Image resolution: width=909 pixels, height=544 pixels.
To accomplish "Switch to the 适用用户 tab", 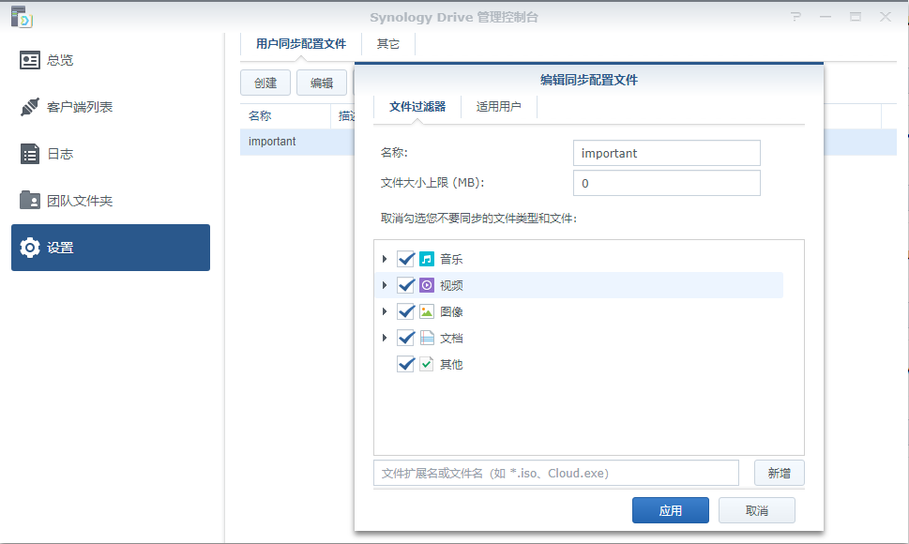I will point(498,107).
